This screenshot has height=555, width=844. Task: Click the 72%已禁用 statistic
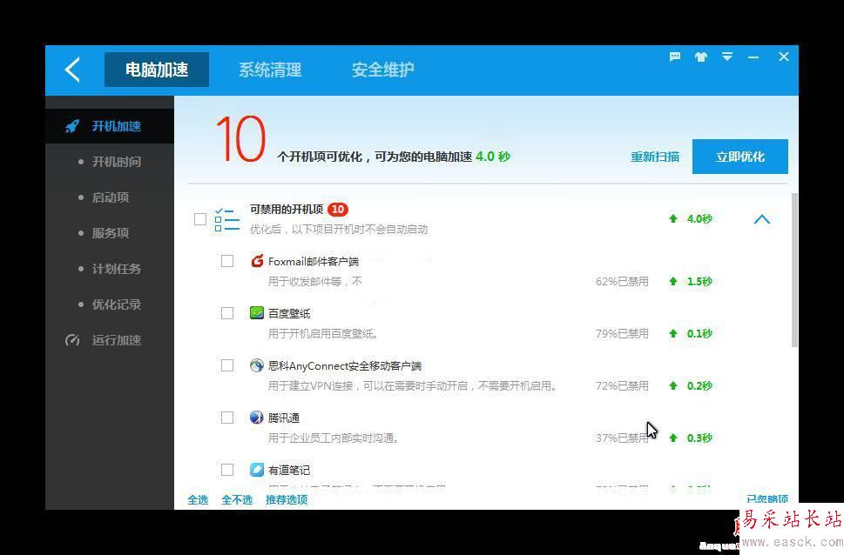tap(622, 385)
